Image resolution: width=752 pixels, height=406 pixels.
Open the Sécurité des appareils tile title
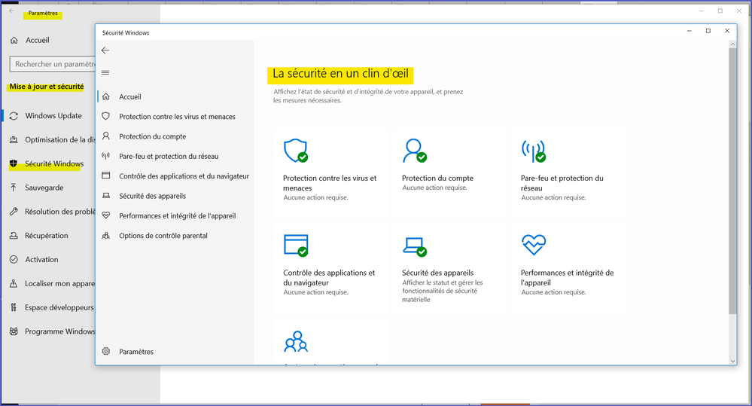click(437, 273)
